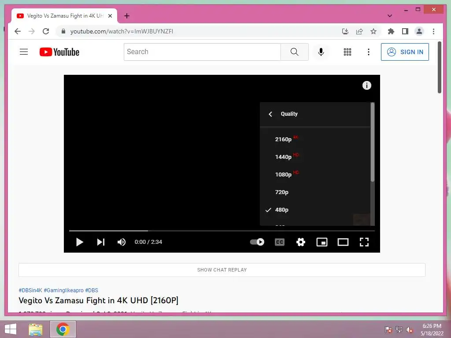
Task: Click the video info card icon
Action: [x=367, y=85]
